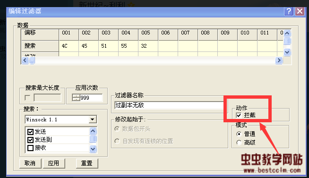Select 数据包开头 radio option

pos(117,129)
